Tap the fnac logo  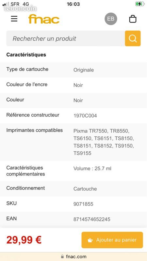44,19
